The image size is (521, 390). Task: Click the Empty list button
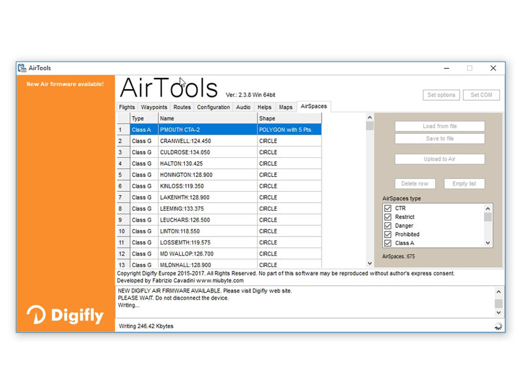pos(464,183)
